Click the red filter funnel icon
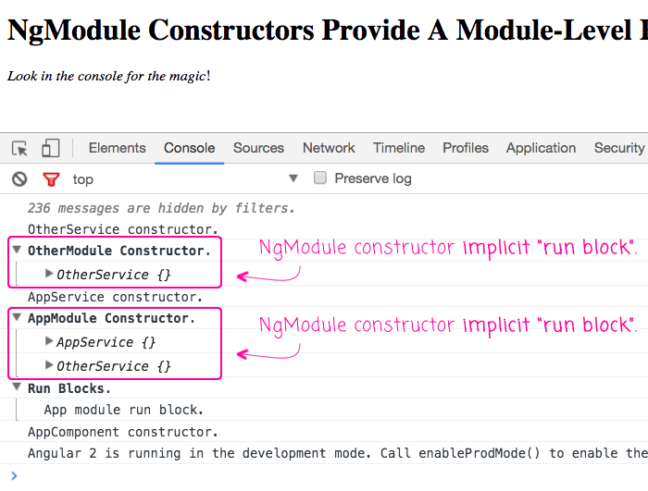This screenshot has height=491, width=648. pyautogui.click(x=51, y=179)
